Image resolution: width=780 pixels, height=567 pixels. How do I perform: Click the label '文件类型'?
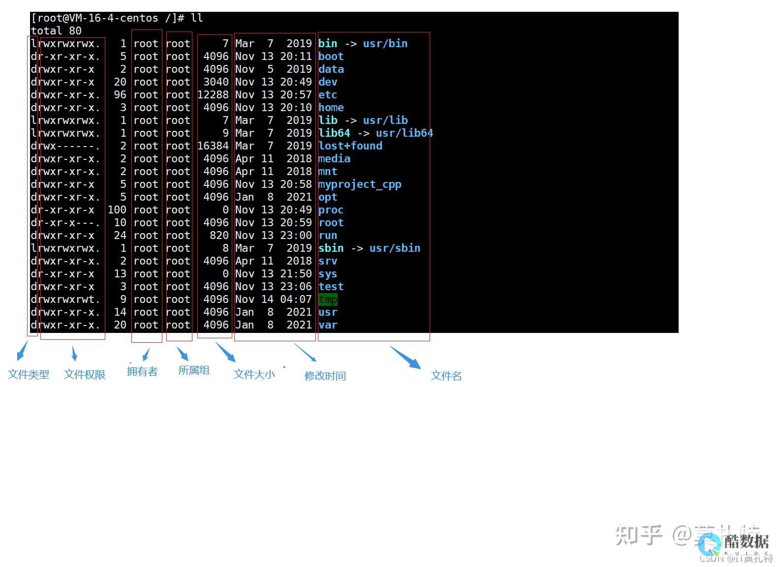point(29,375)
